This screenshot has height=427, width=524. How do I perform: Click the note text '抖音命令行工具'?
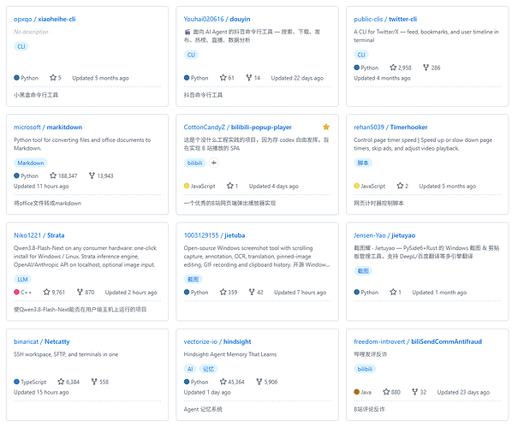[203, 95]
